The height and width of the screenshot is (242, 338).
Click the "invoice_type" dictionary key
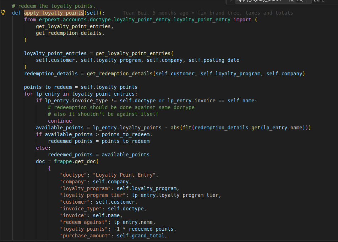point(81,209)
